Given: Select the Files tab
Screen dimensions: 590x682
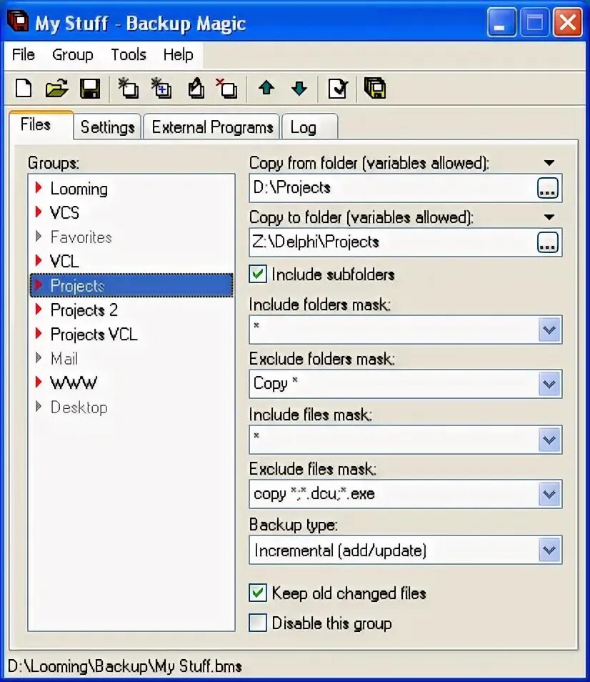Looking at the screenshot, I should (x=41, y=124).
